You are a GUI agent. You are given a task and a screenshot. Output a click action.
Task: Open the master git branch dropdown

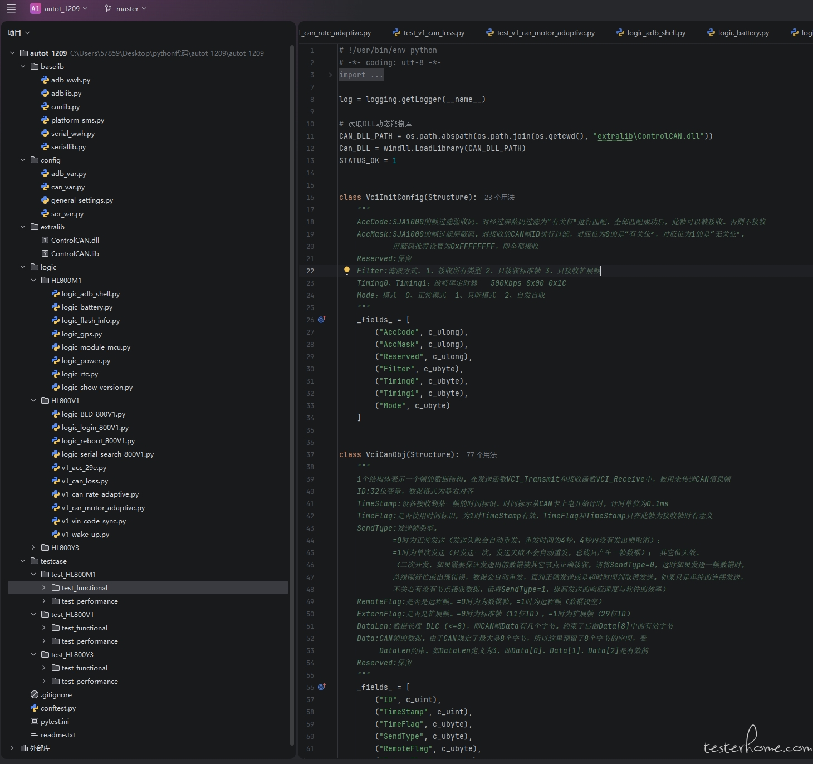coord(126,8)
